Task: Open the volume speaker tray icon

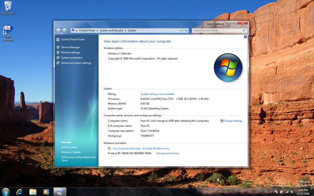Action: pos(292,192)
